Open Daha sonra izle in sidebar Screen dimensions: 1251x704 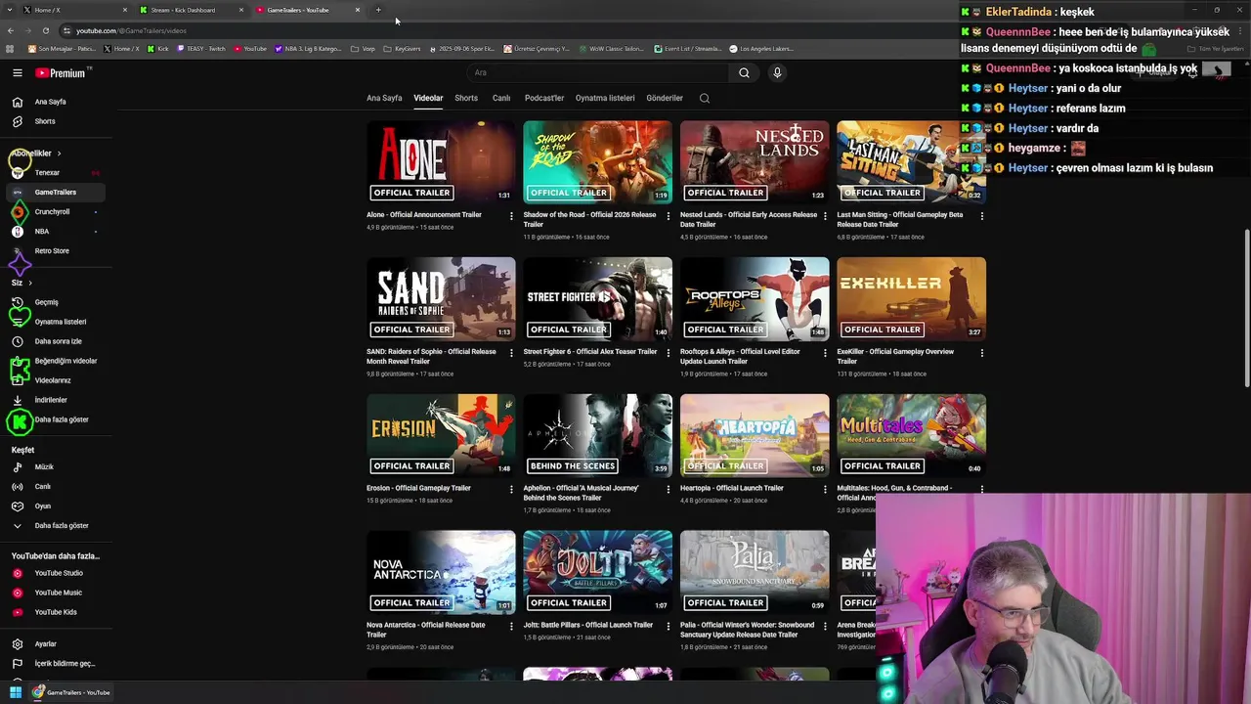(59, 341)
